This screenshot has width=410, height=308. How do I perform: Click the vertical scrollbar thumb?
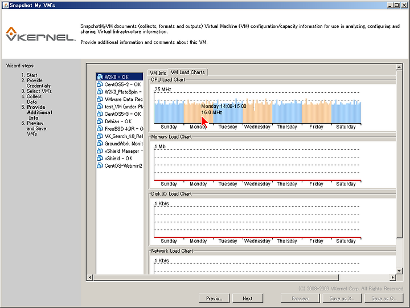pyautogui.click(x=399, y=154)
